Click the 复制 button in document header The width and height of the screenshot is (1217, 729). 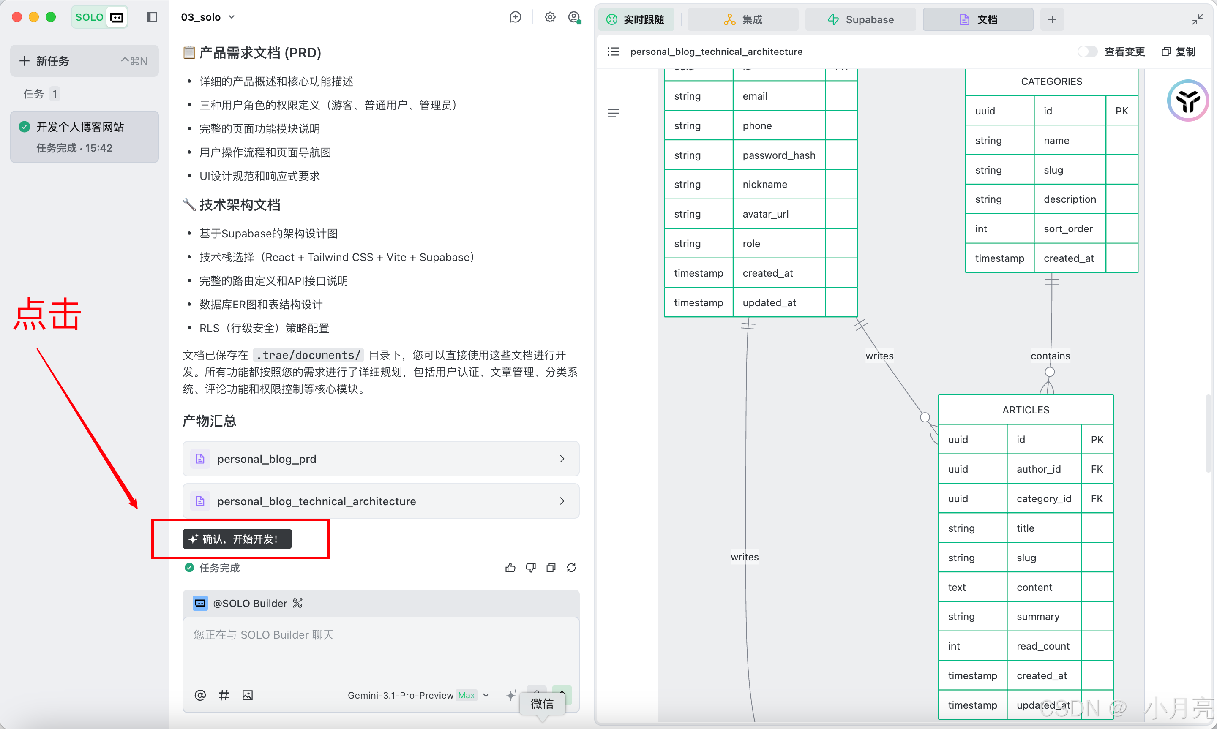tap(1178, 52)
